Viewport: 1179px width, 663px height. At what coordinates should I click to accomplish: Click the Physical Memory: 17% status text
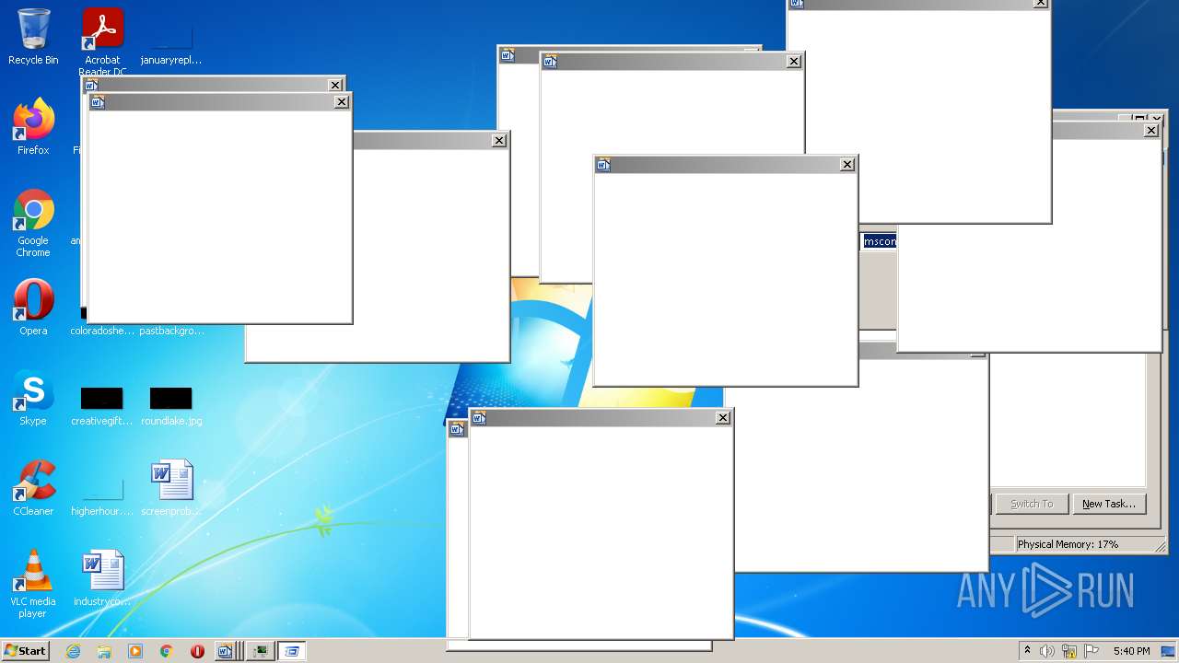1068,544
